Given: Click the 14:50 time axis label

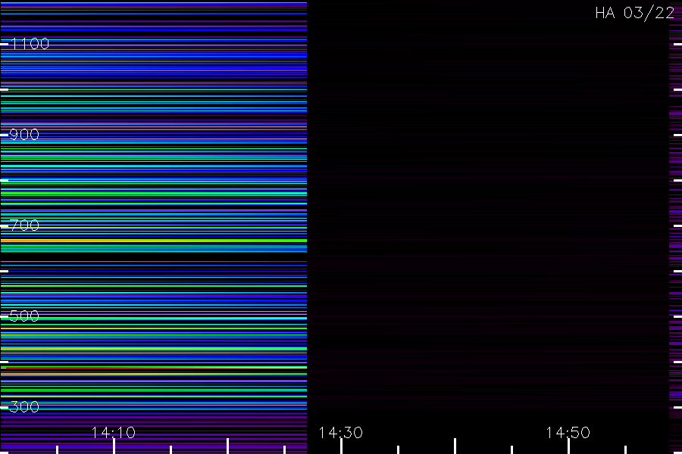Looking at the screenshot, I should 568,432.
